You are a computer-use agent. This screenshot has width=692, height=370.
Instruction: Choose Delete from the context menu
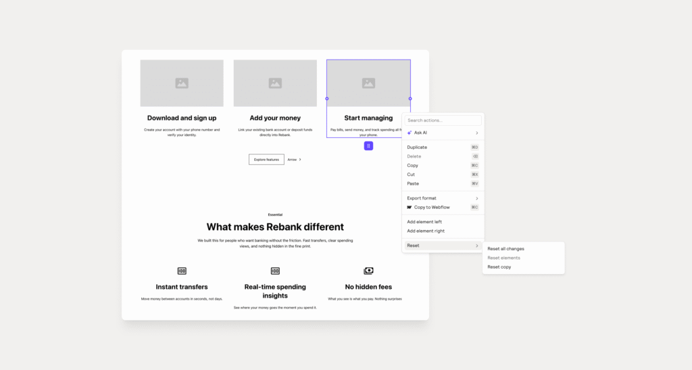tap(443, 156)
